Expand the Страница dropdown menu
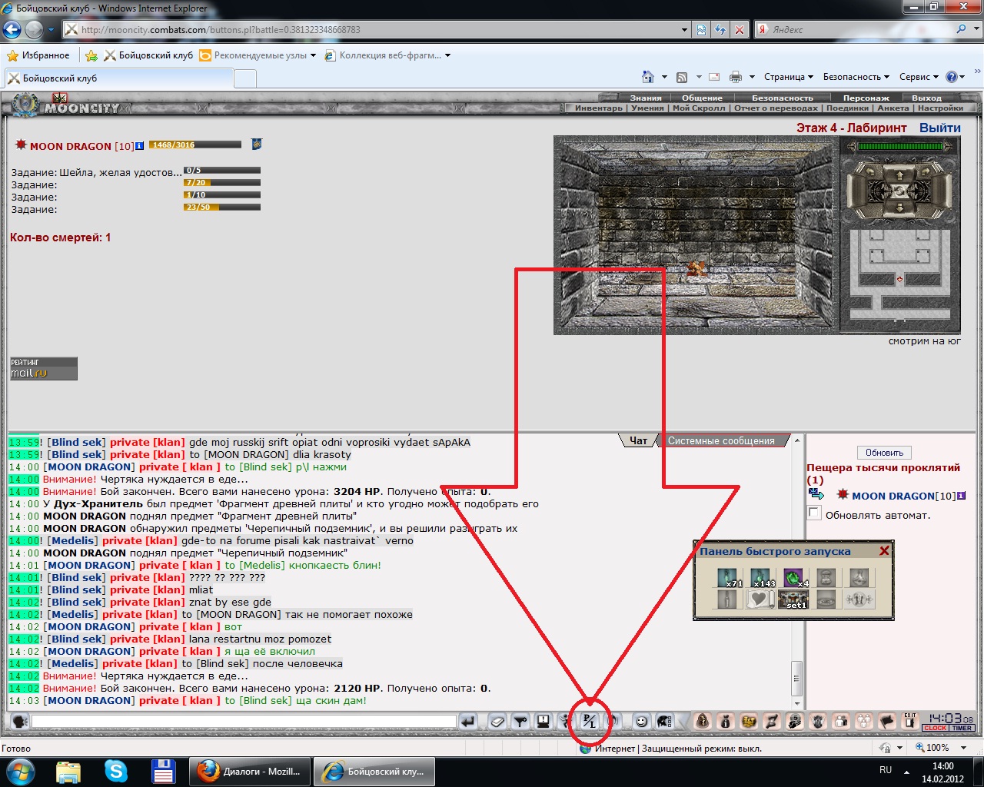The width and height of the screenshot is (984, 787). point(789,77)
